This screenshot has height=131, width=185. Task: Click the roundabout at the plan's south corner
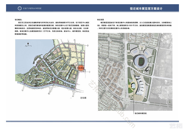pos(127,100)
